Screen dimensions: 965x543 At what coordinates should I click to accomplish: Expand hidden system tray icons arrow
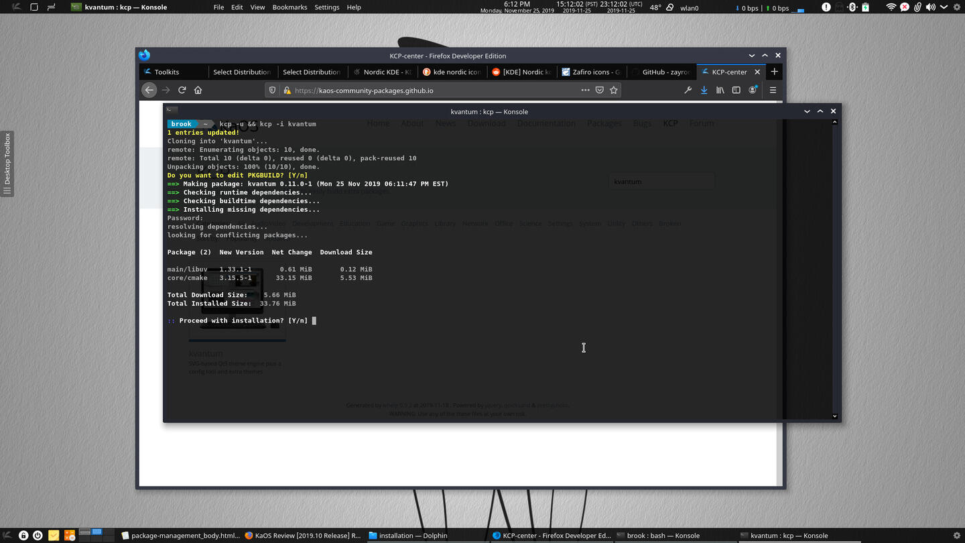pos(944,7)
